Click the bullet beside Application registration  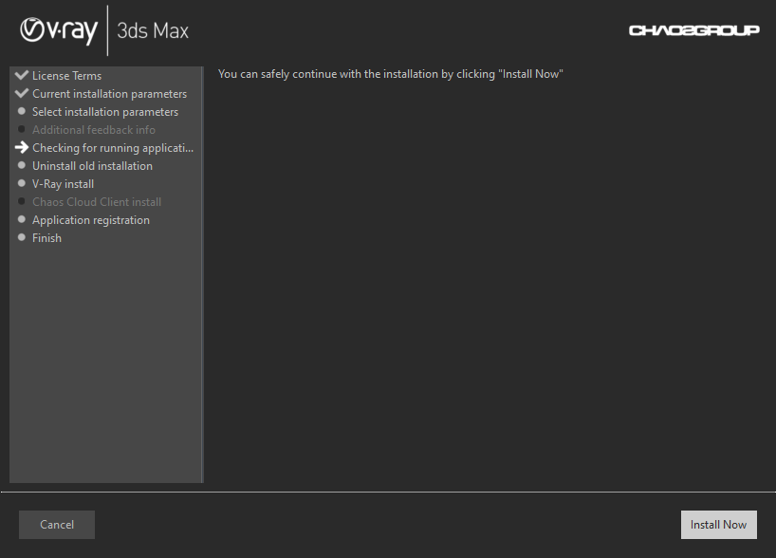pos(21,219)
